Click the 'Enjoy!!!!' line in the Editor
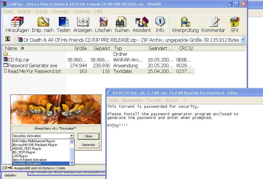This screenshot has width=263, height=179. [x=117, y=125]
